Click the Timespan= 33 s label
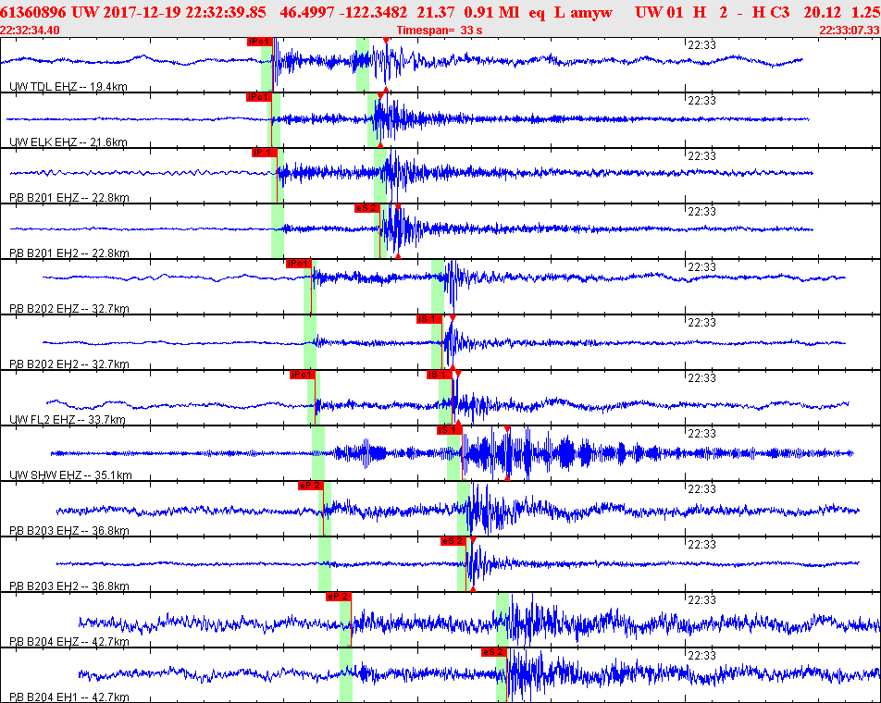Screen dimensions: 881x703 coord(440,31)
